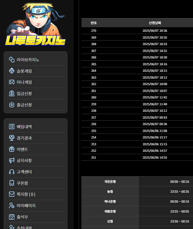Click the dice icon for 라이브카지노
193x229 pixels.
tap(12, 60)
